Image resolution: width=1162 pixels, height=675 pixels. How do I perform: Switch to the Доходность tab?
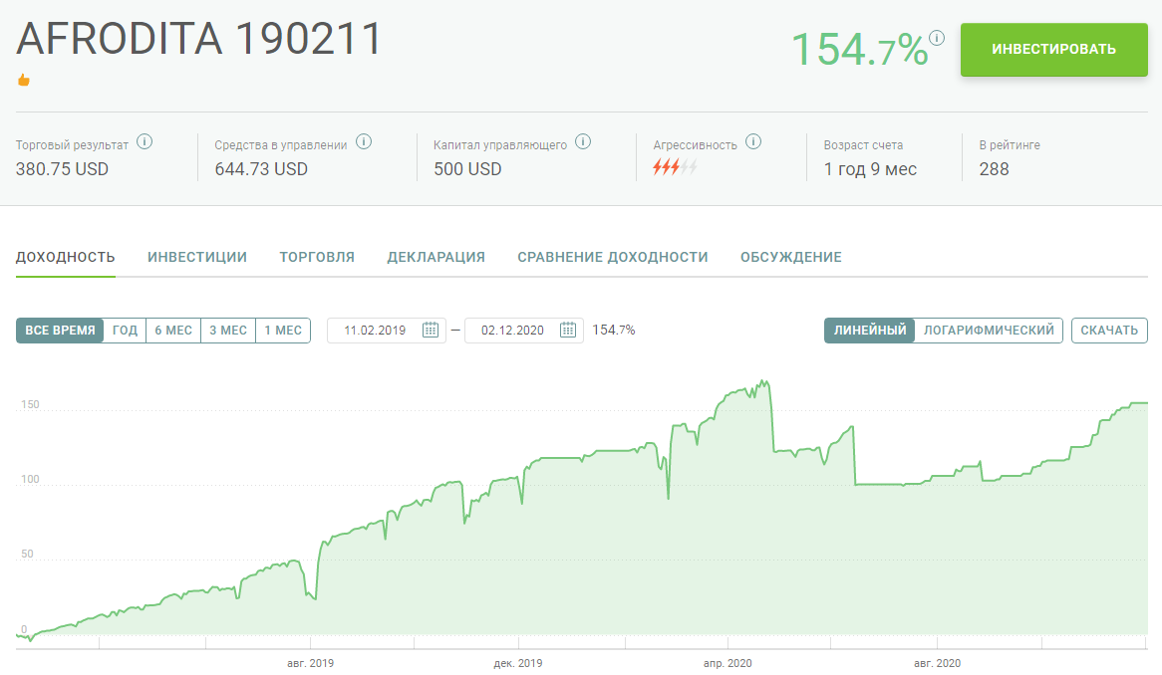[65, 257]
